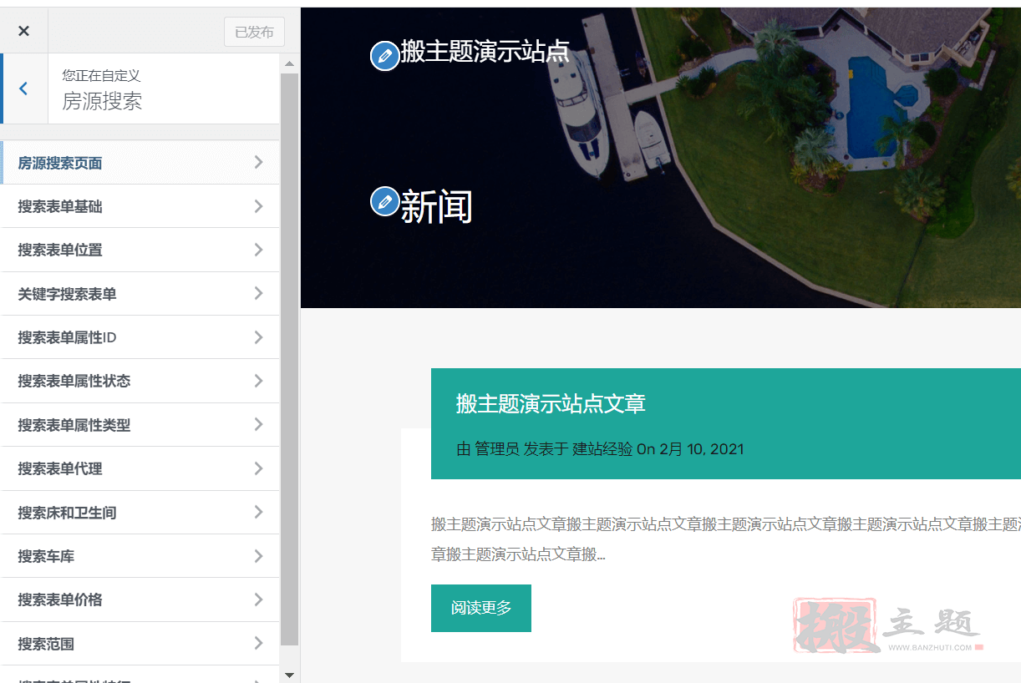Click the 新闻 page heading
This screenshot has height=683, width=1021.
pyautogui.click(x=437, y=206)
